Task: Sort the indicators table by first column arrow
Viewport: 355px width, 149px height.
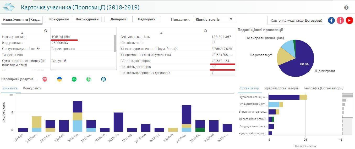Action: pos(161,33)
